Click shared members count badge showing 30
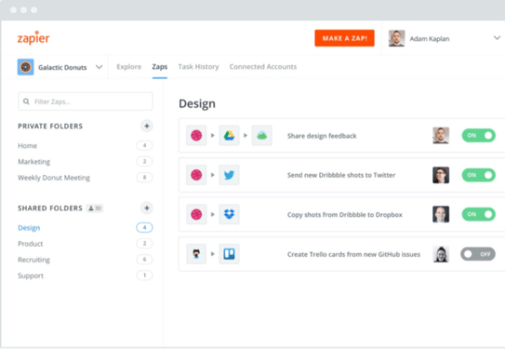 pos(95,208)
